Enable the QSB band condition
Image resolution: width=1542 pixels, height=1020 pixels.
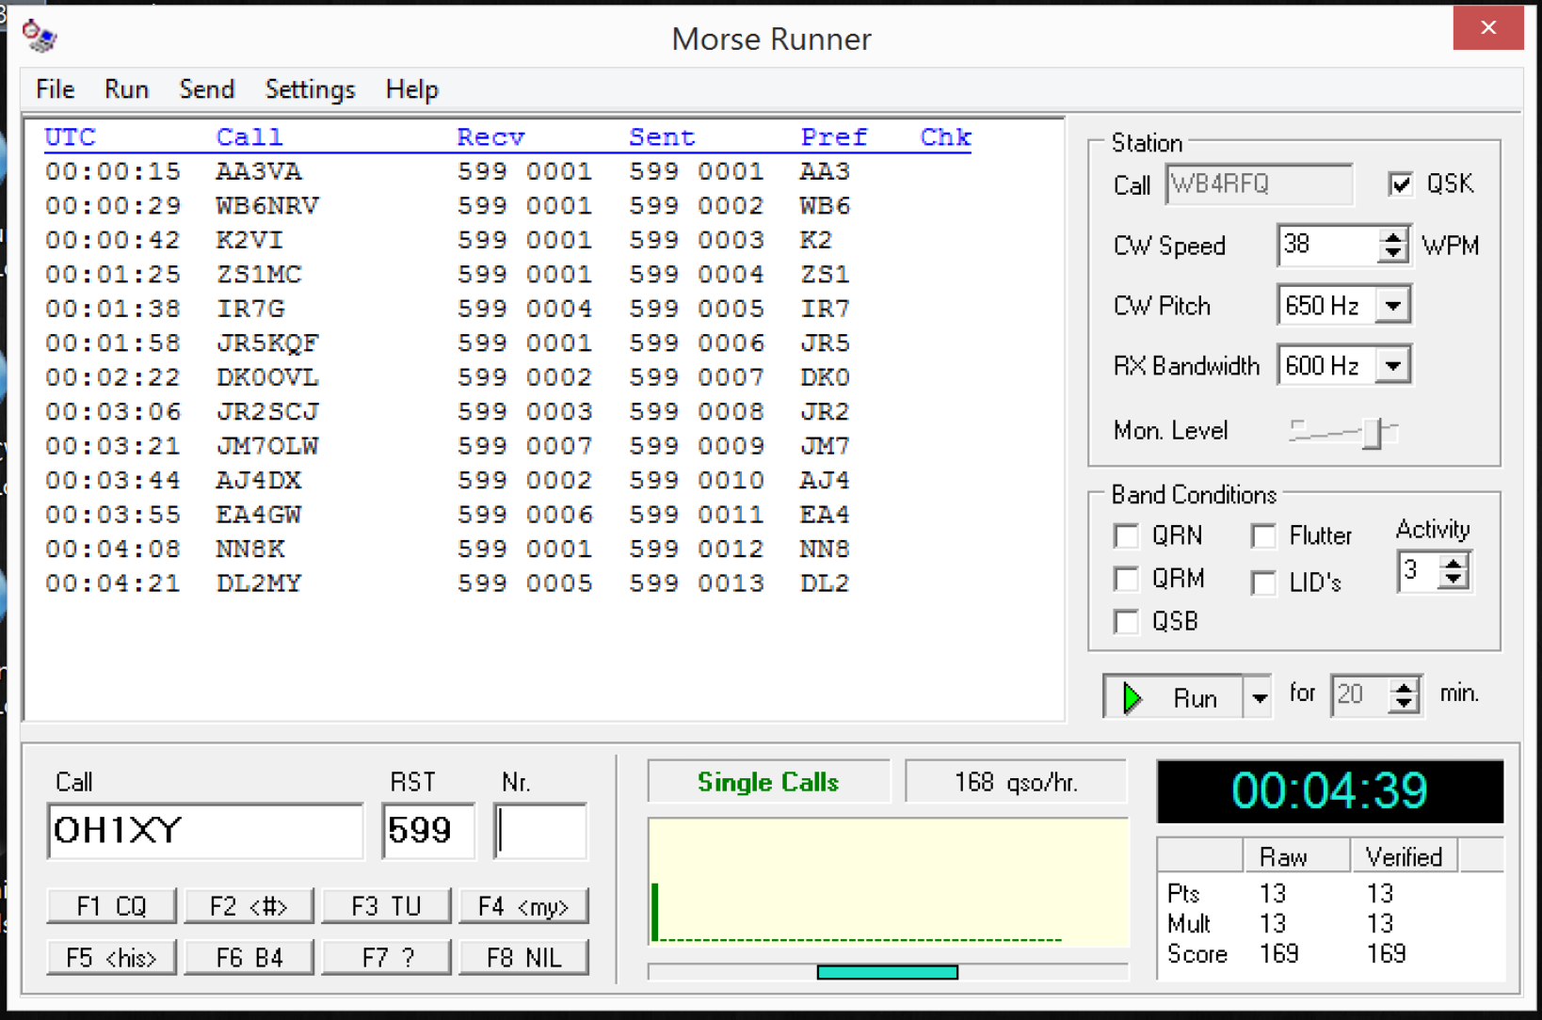1126,621
